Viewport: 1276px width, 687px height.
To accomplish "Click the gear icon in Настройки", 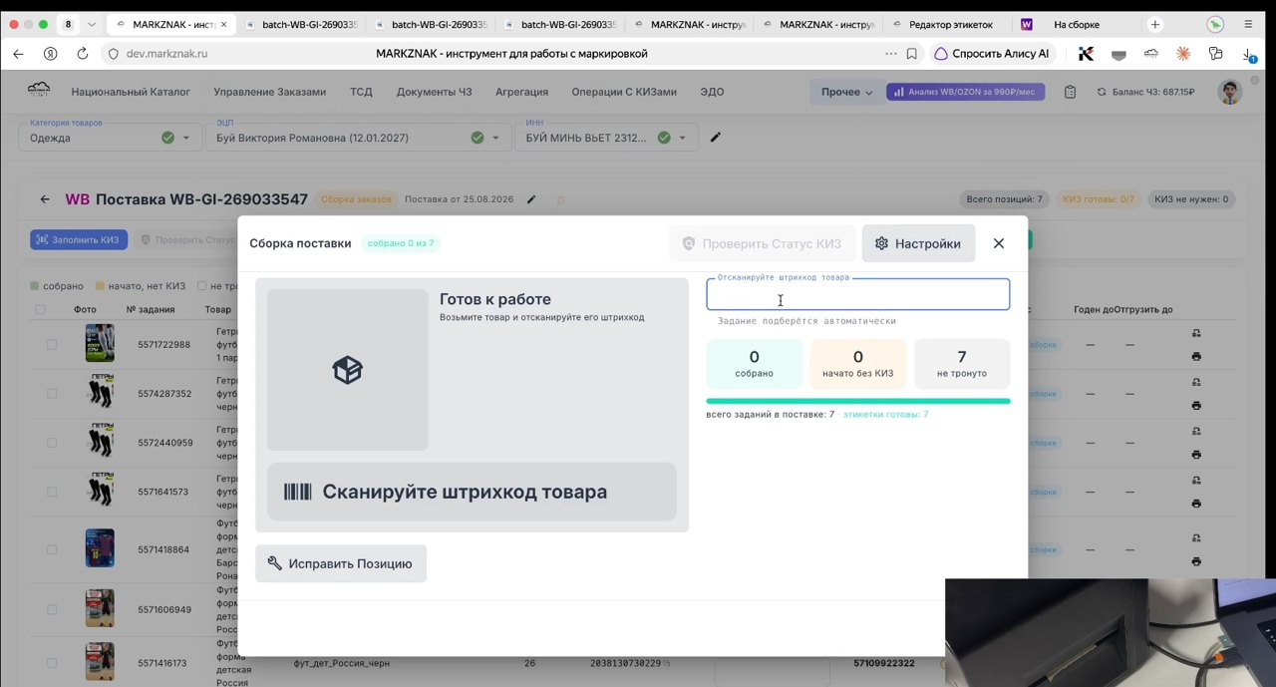I will click(881, 243).
